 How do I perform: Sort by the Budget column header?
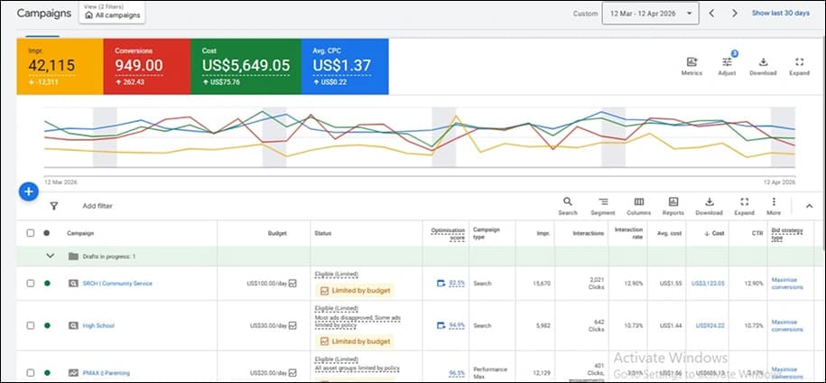coord(277,233)
